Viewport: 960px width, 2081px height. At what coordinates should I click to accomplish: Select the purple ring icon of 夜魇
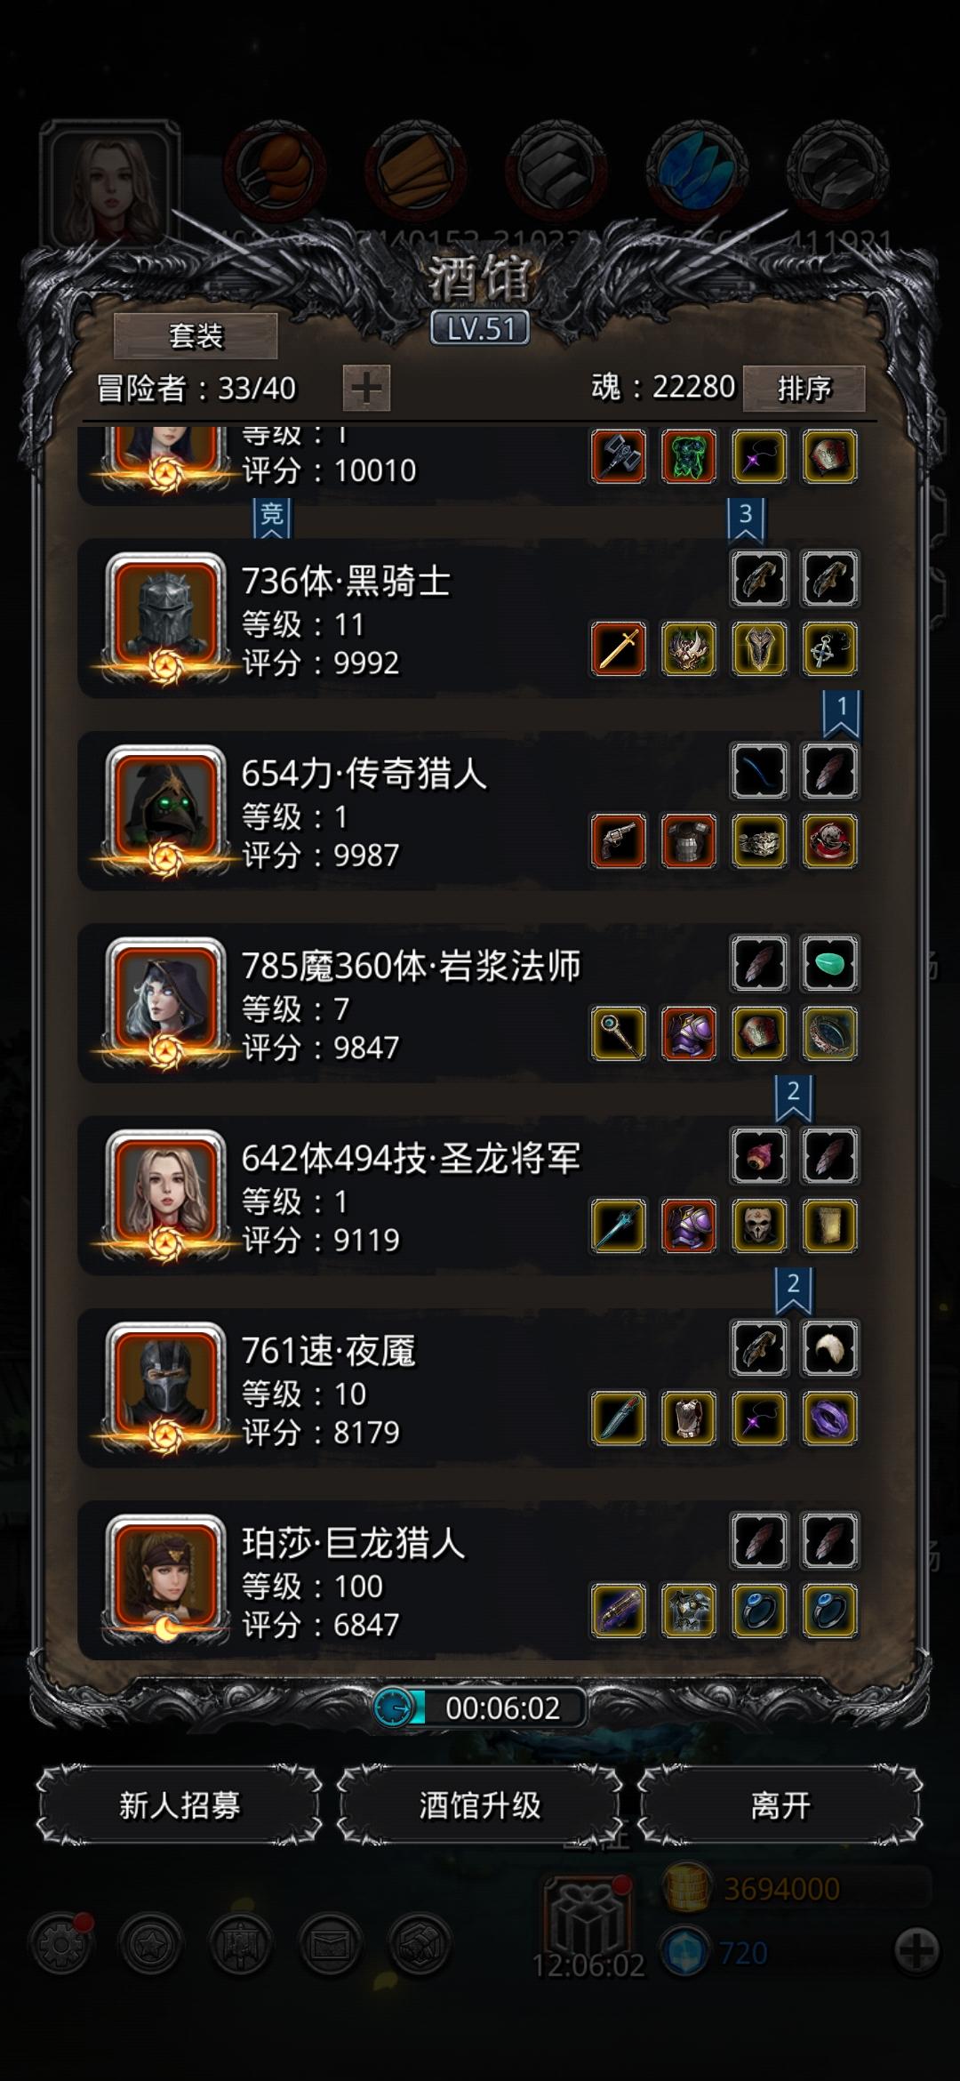coord(829,1418)
